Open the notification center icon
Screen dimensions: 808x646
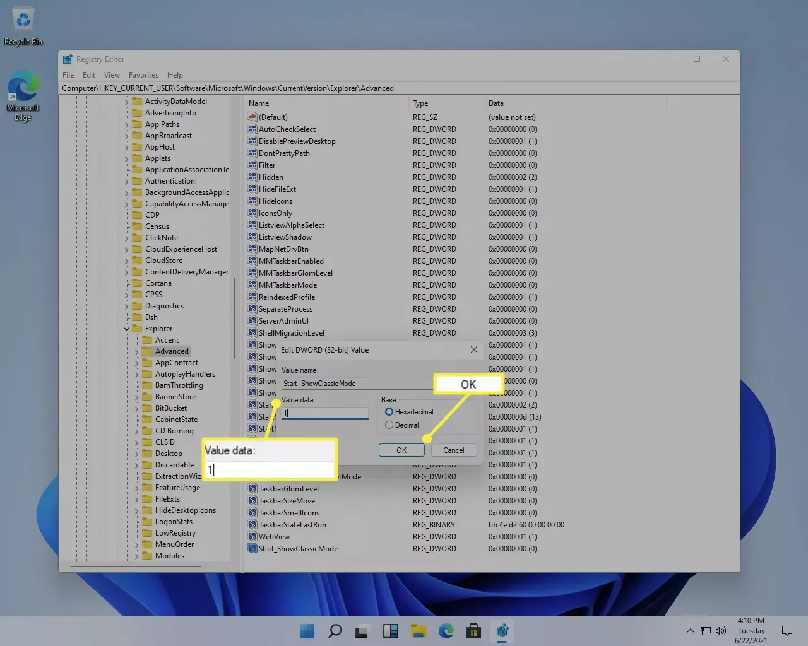[x=787, y=631]
